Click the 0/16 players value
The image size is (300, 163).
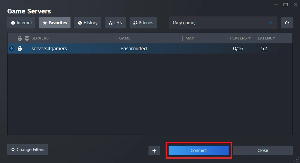pyautogui.click(x=238, y=48)
